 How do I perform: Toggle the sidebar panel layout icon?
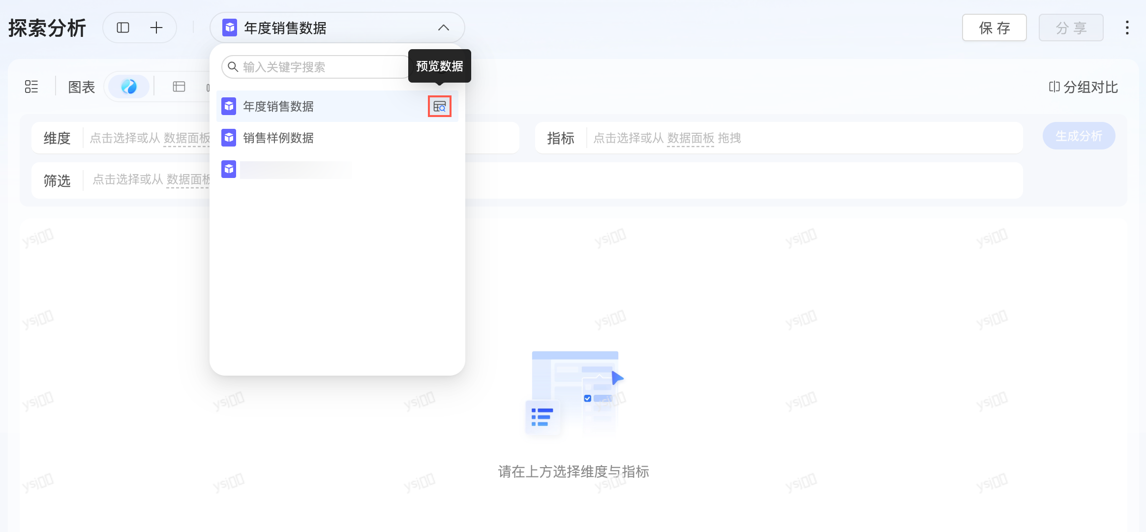coord(123,28)
